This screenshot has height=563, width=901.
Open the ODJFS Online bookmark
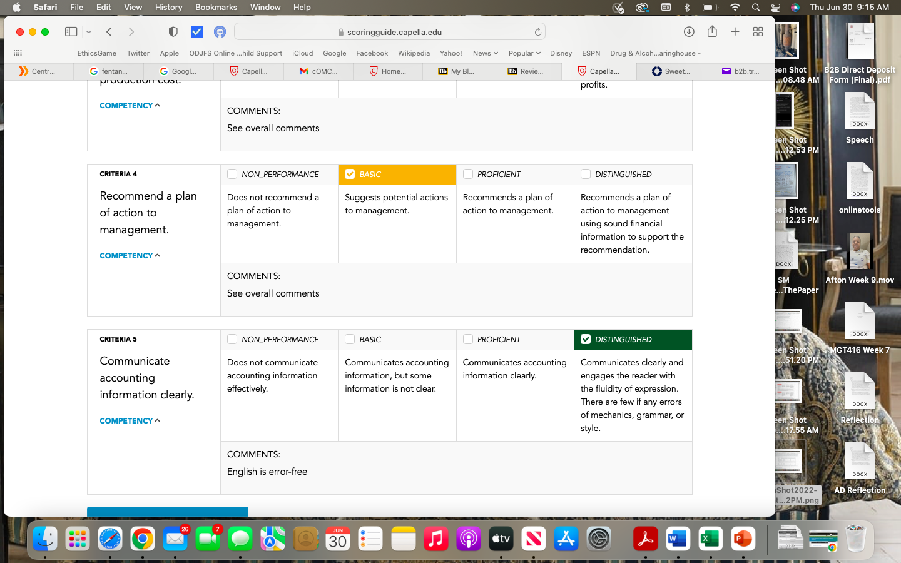[x=235, y=53]
